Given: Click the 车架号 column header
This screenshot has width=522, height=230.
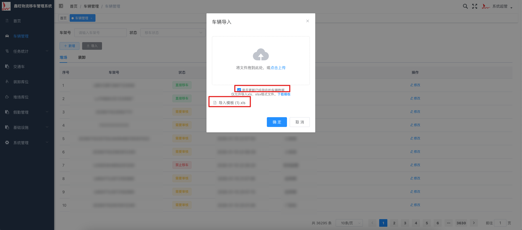Looking at the screenshot, I should [x=114, y=72].
